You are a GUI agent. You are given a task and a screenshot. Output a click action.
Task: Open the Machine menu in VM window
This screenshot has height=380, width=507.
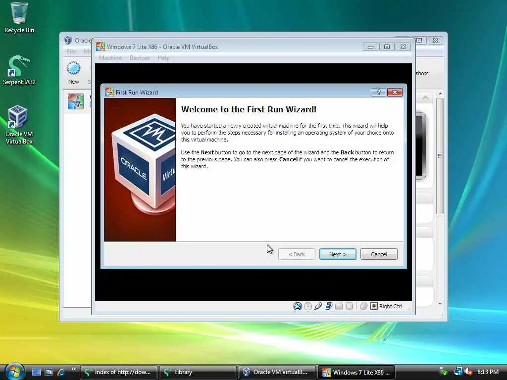[110, 58]
